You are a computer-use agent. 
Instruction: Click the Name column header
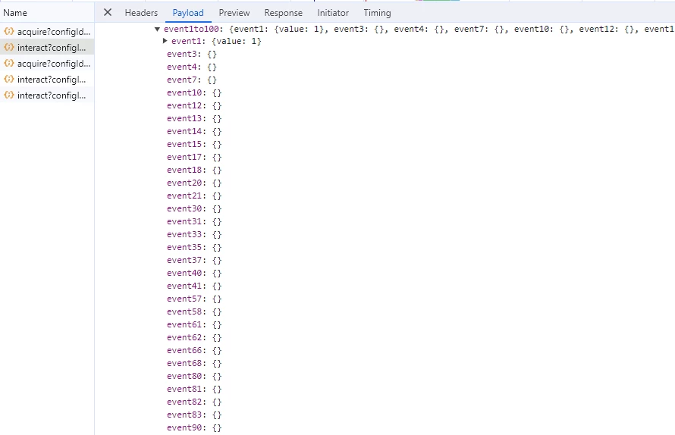coord(15,13)
